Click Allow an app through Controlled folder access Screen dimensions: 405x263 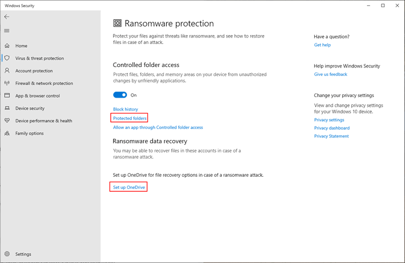point(158,127)
